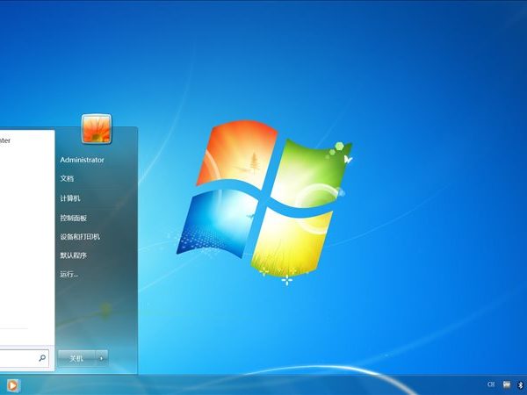
Task: Click the Windows logo on the desktop wallpaper
Action: [x=263, y=197]
